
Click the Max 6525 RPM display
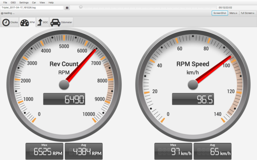pyautogui.click(x=45, y=151)
